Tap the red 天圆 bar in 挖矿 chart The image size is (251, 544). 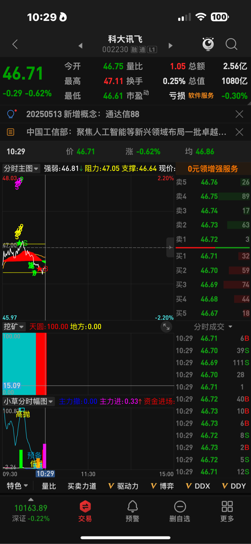pyautogui.click(x=41, y=364)
